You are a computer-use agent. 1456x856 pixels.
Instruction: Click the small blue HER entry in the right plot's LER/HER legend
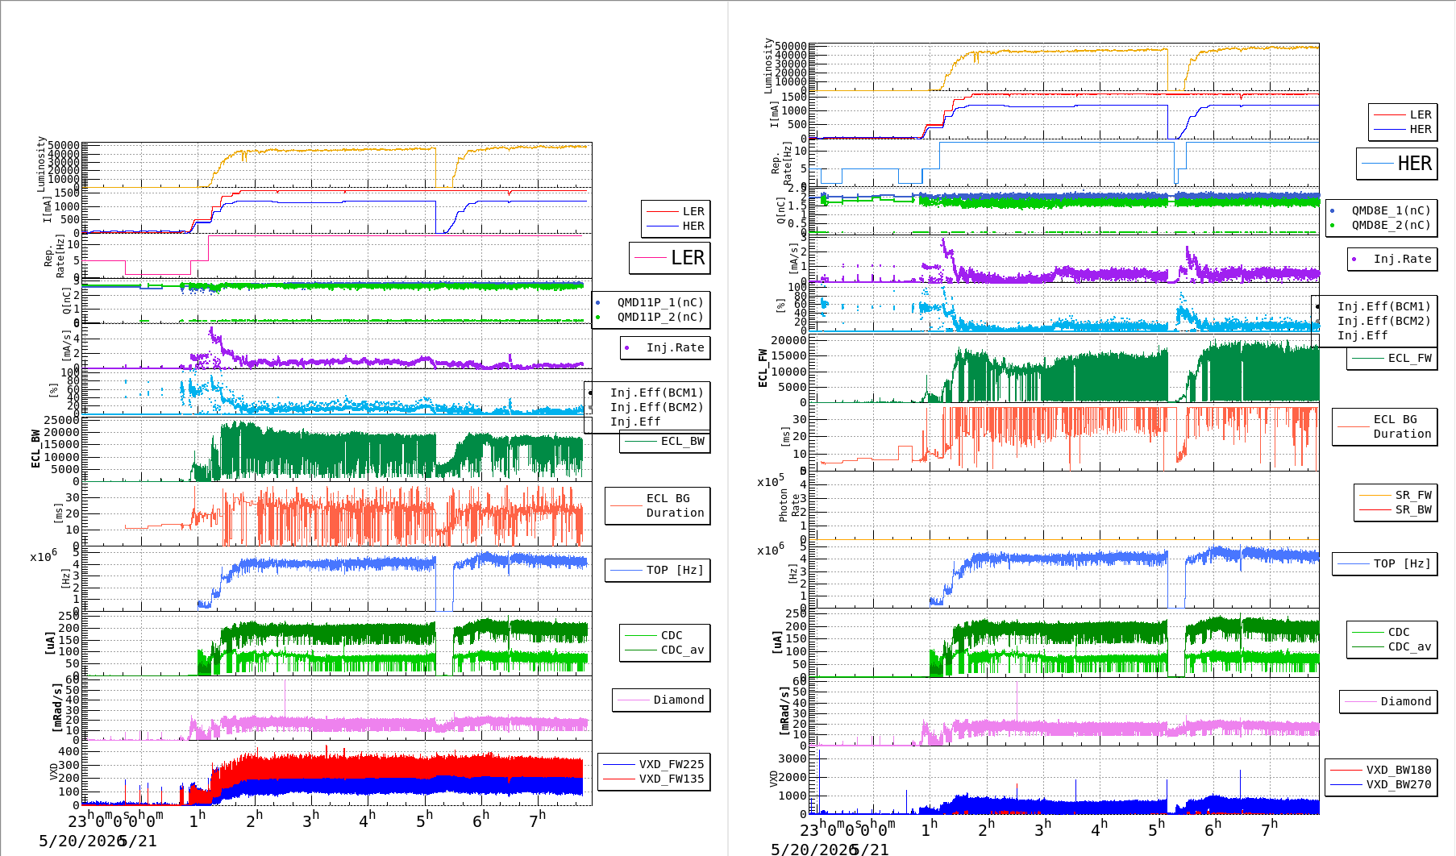(x=1404, y=129)
